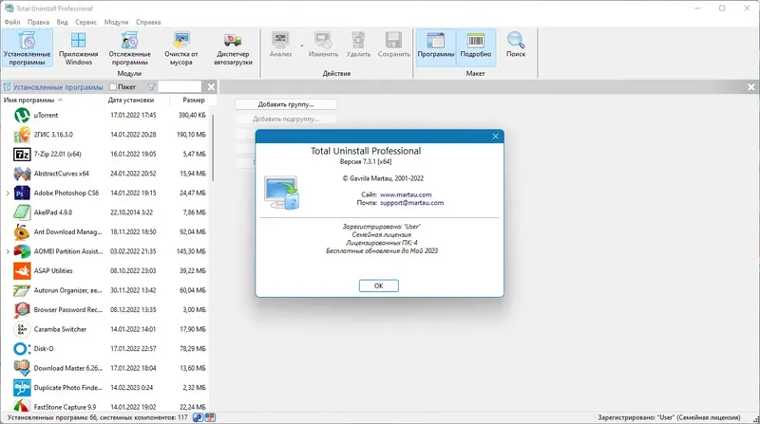Click the AbstractCurves x64 program name
This screenshot has width=760, height=424.
tap(62, 174)
